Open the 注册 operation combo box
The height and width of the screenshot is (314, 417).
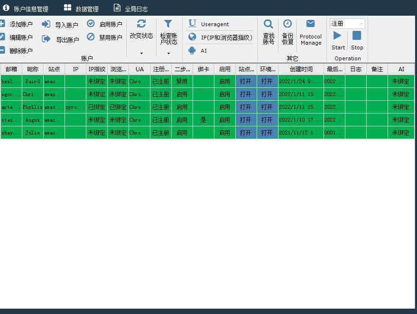click(347, 24)
